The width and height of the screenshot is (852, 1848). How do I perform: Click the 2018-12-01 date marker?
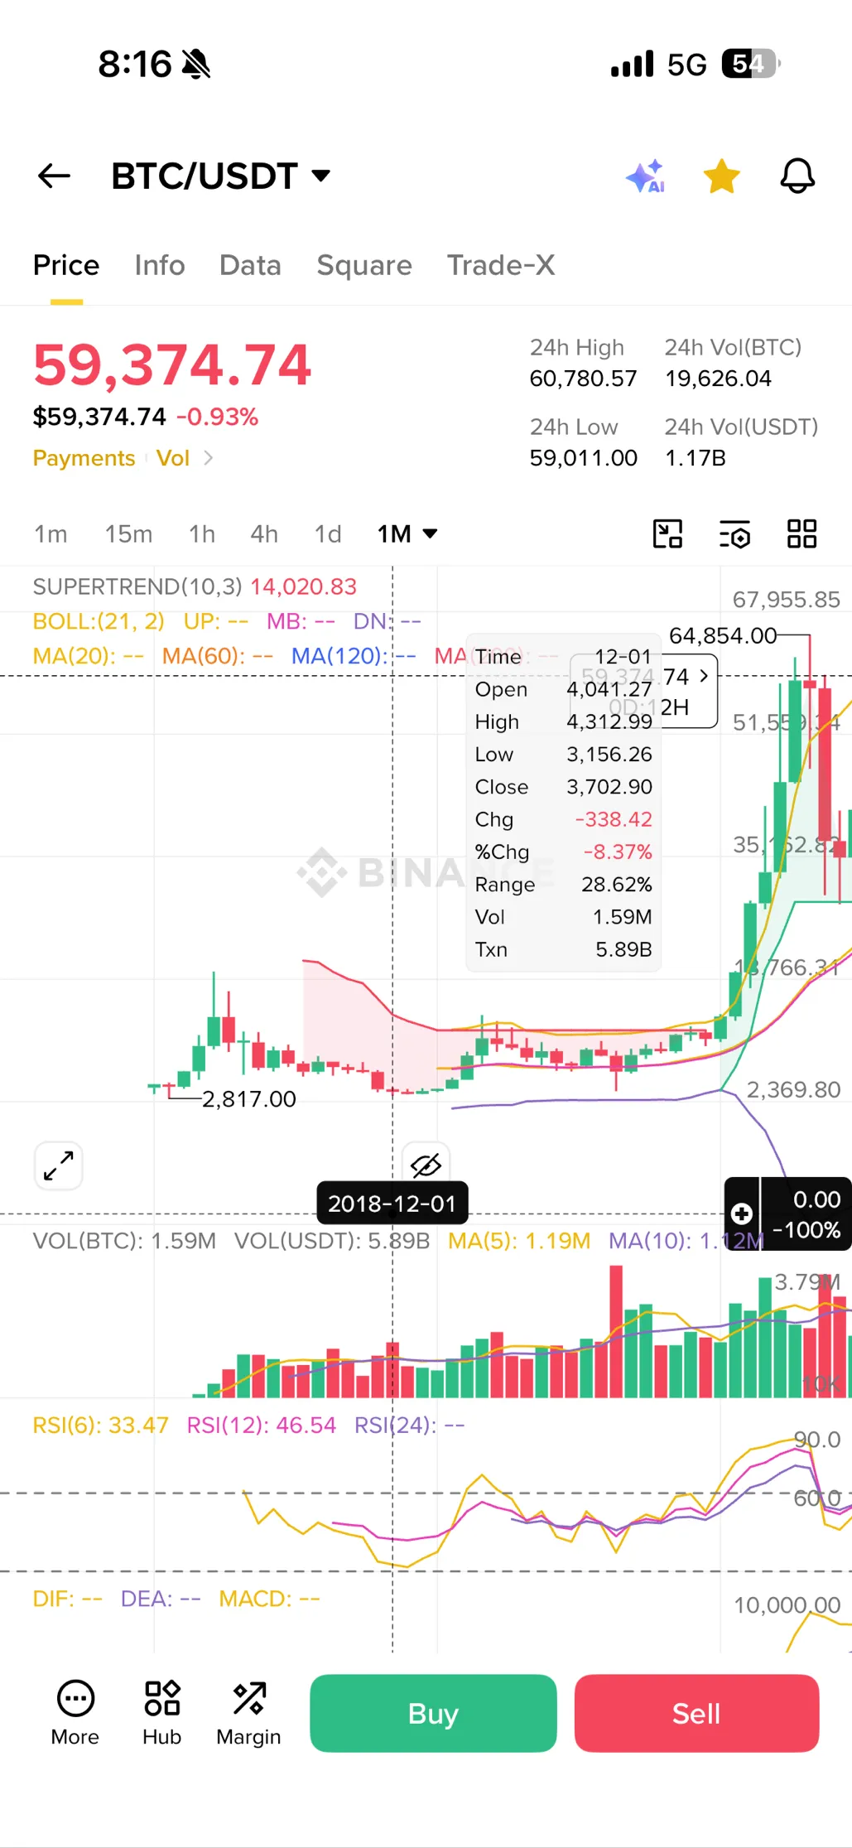[x=392, y=1204]
